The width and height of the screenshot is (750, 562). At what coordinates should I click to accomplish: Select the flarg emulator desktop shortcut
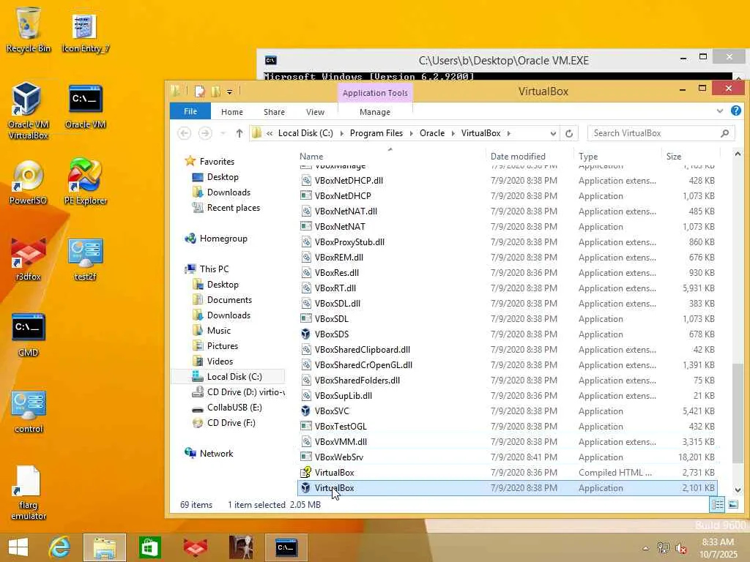coord(29,492)
